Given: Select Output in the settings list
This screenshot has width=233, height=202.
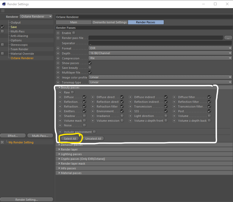Looking at the screenshot, I should pos(16,23).
